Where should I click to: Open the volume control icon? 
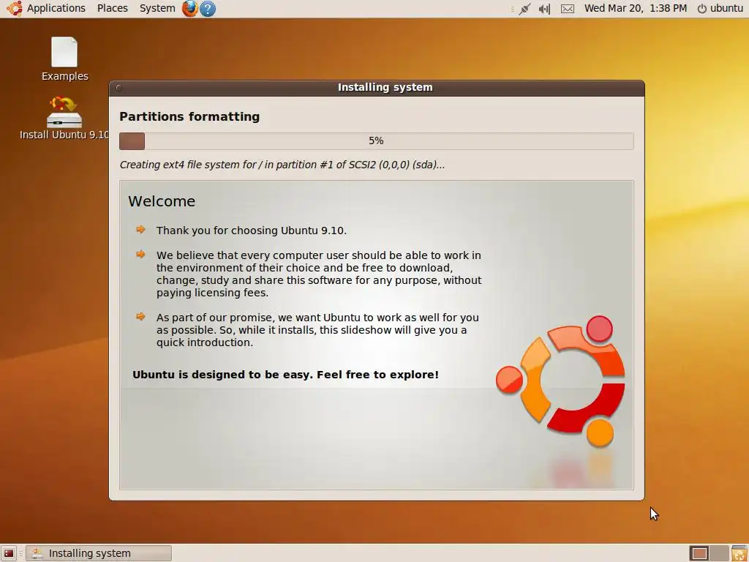pyautogui.click(x=544, y=9)
